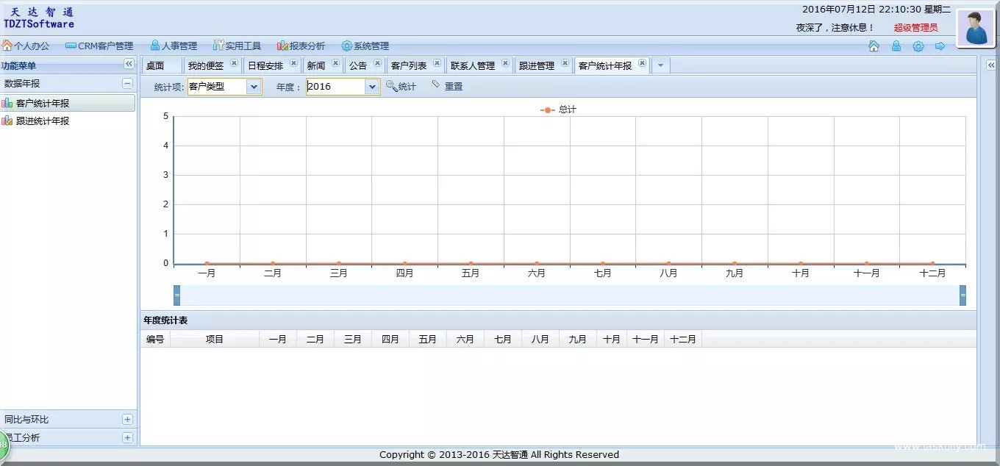Viewport: 1000px width, 466px height.
Task: Click the 重置 reset button
Action: [447, 87]
